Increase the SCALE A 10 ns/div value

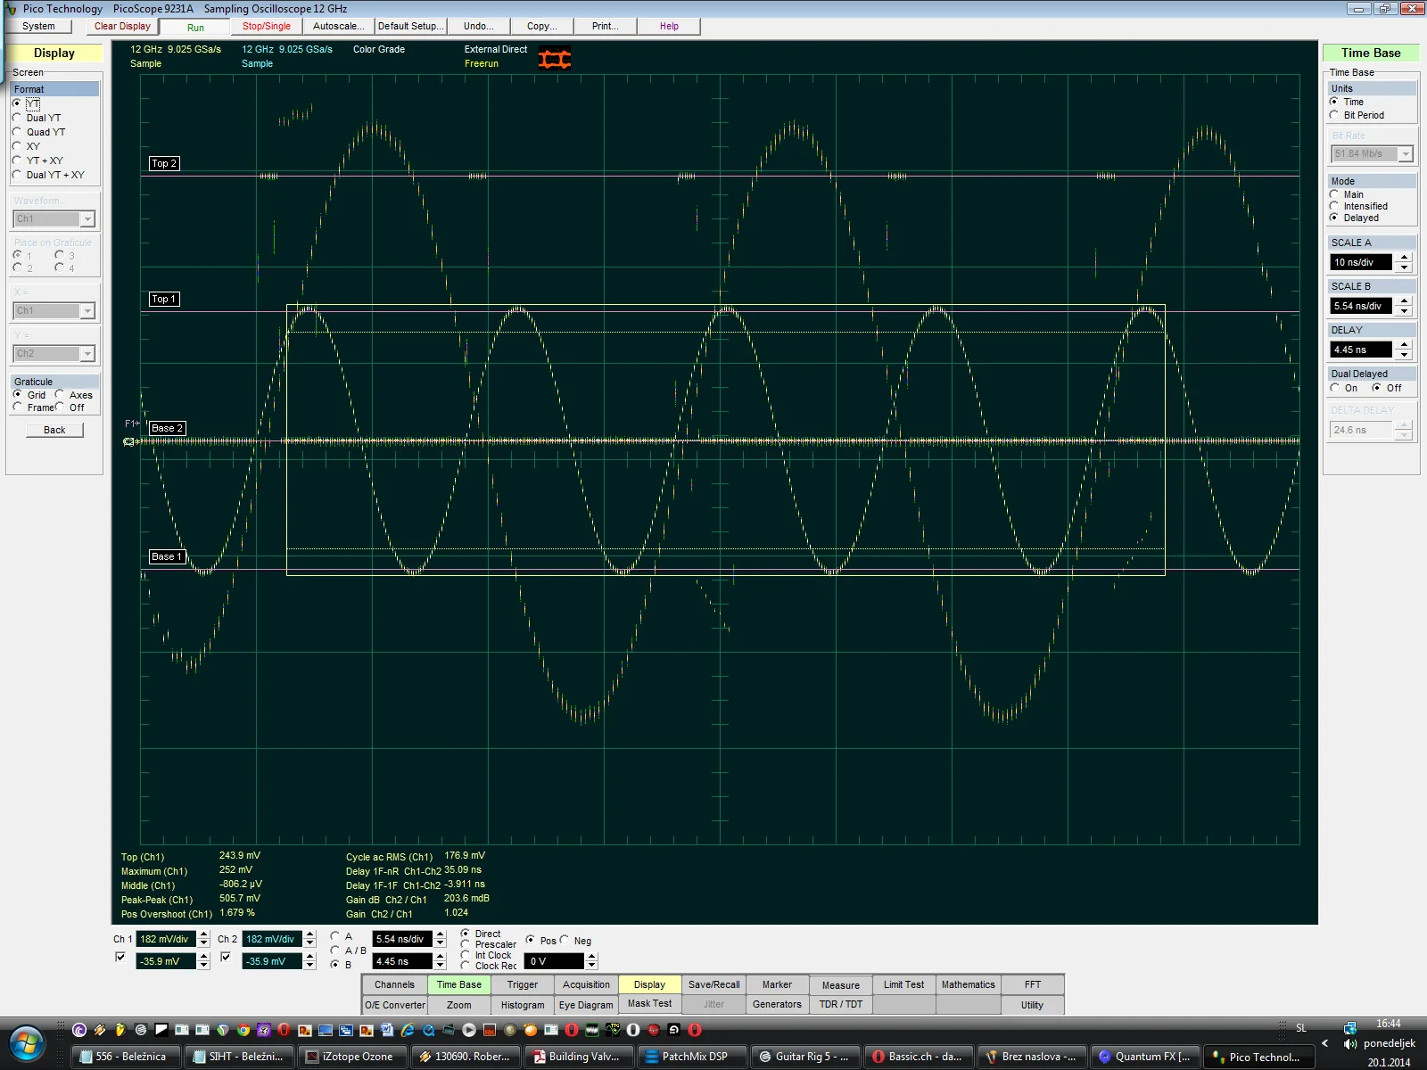click(1405, 258)
